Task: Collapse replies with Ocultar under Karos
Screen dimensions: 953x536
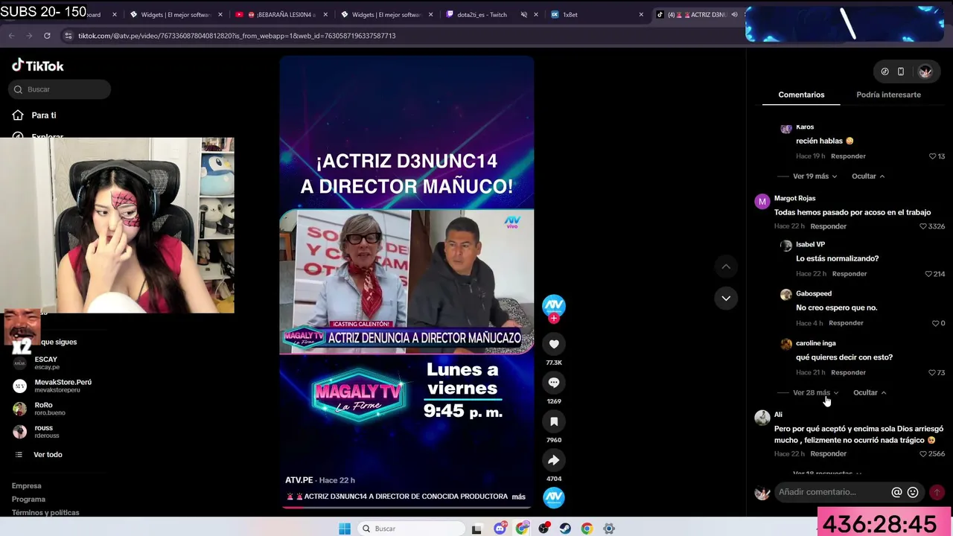Action: click(x=868, y=176)
